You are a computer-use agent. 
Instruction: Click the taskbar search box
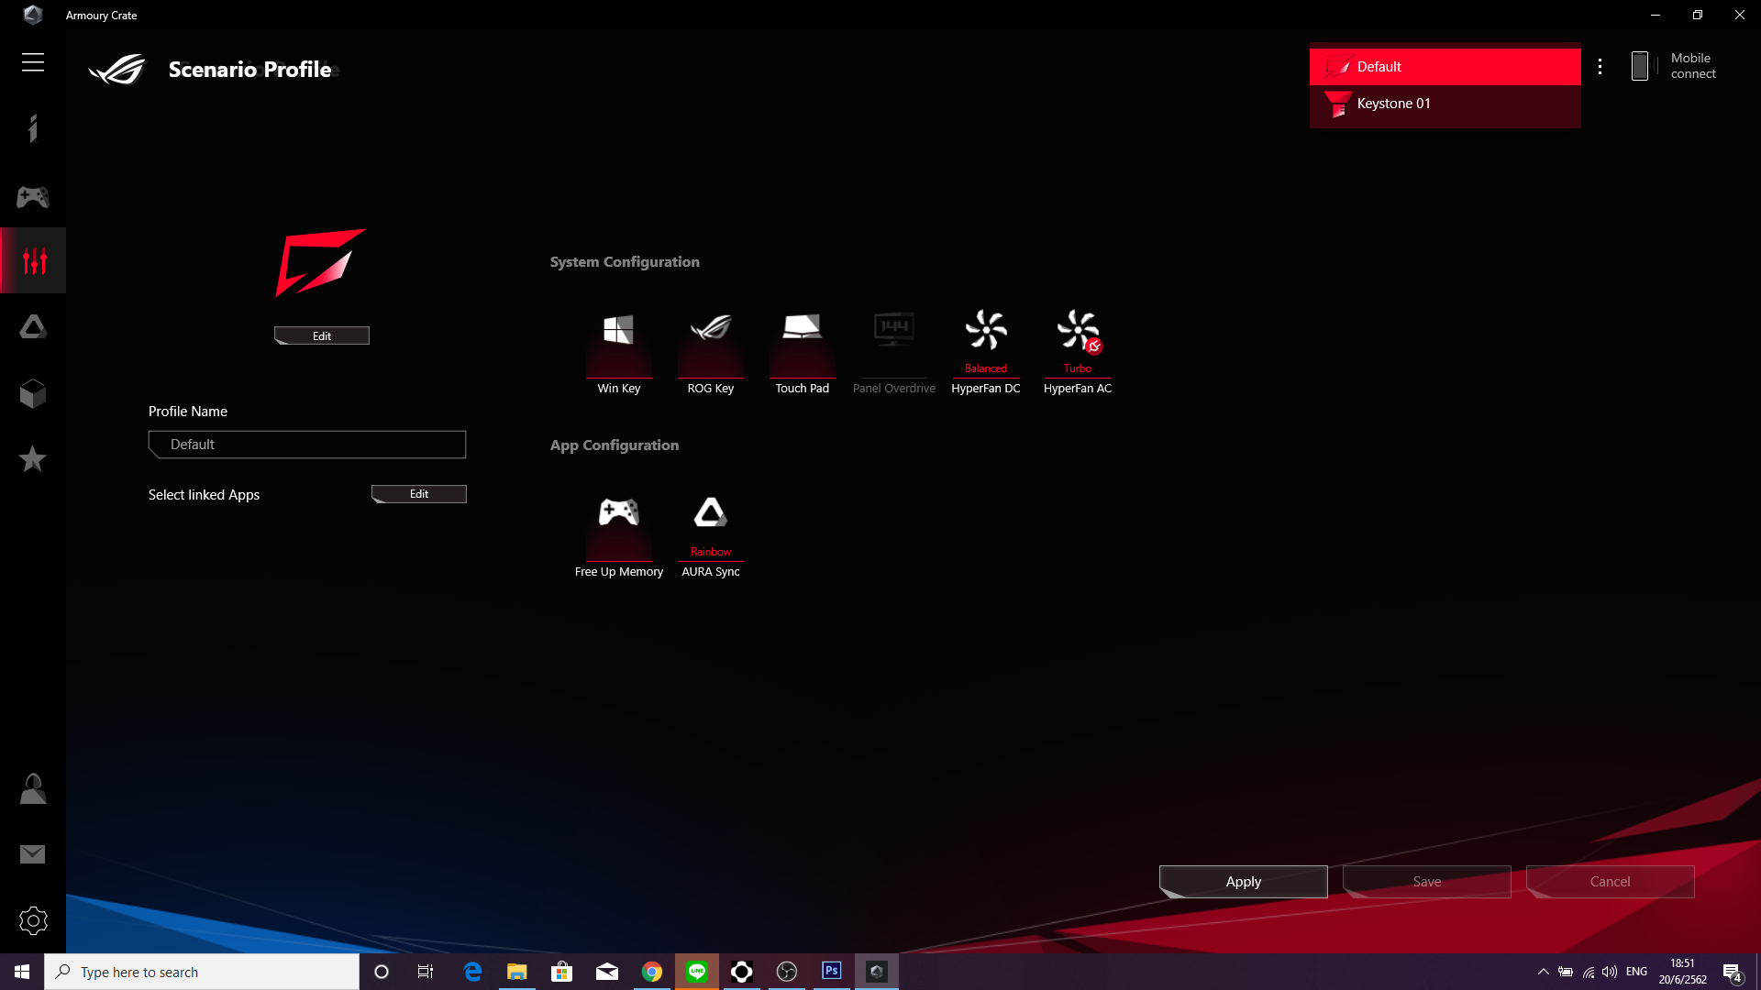point(202,972)
